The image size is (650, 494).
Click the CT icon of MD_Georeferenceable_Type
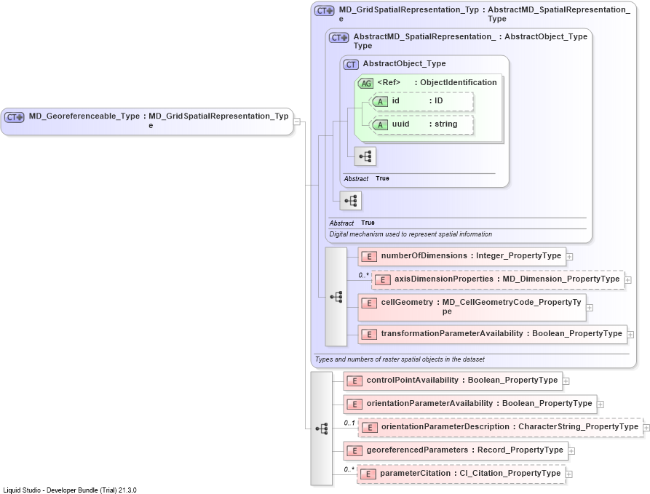click(15, 117)
